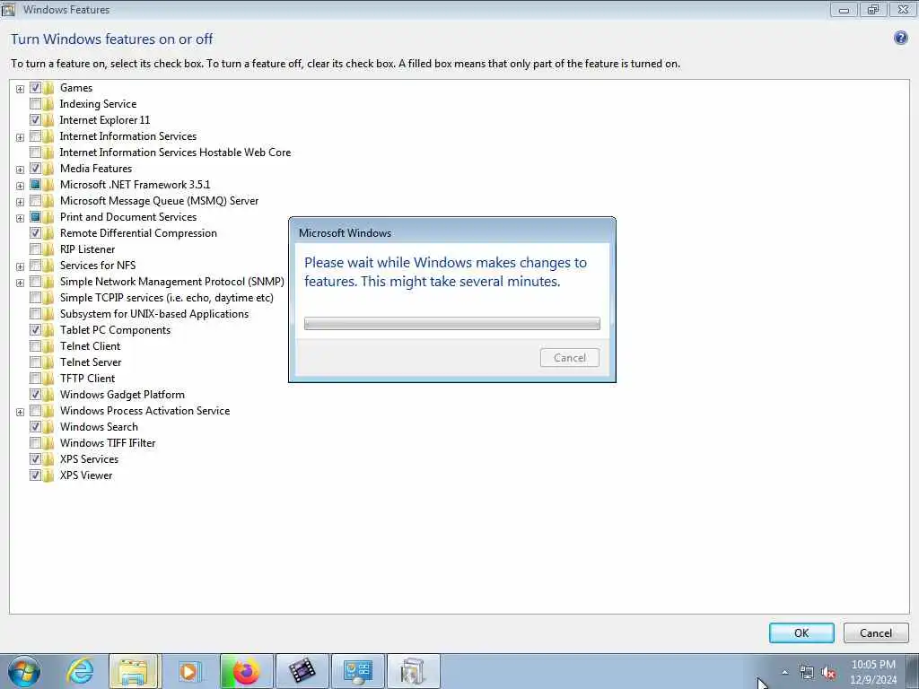Open the Control Panel taskbar icon
The width and height of the screenshot is (919, 689).
point(358,671)
